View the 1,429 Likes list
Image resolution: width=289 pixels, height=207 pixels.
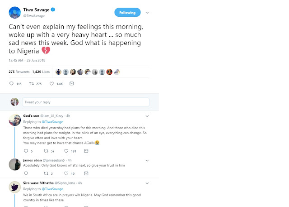coord(40,72)
